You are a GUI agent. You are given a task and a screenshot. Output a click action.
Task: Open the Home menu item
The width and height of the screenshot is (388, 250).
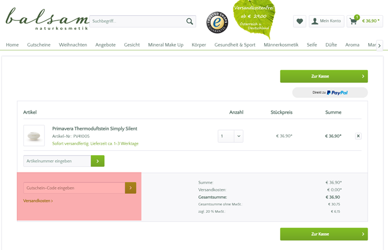tap(13, 45)
